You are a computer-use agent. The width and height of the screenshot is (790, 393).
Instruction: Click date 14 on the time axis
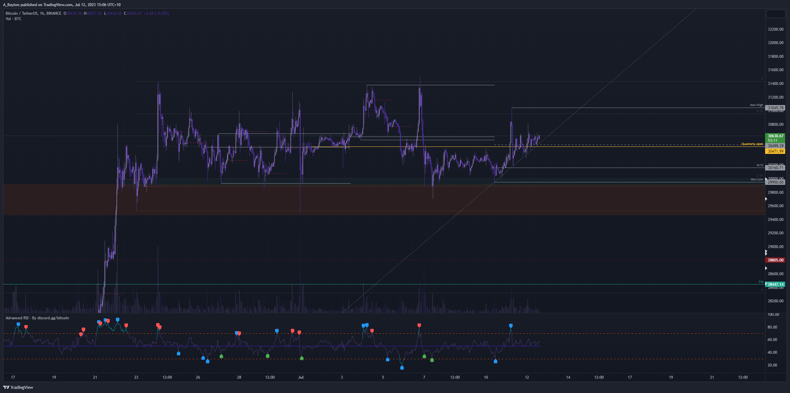568,377
